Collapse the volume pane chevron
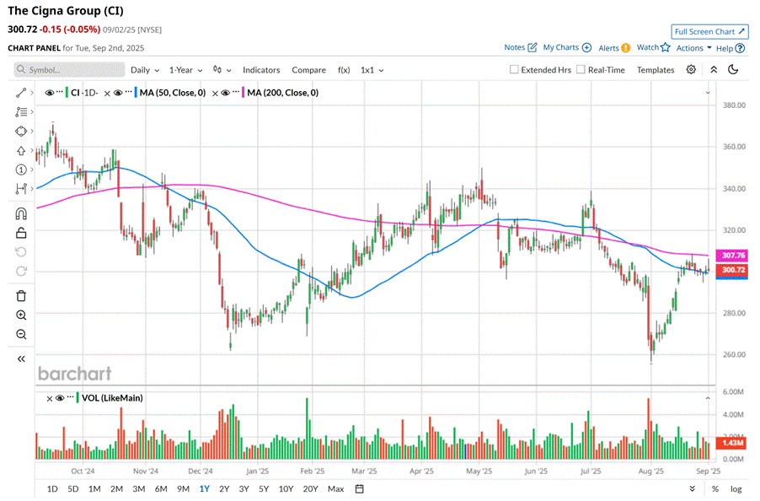The height and width of the screenshot is (501, 760). [x=708, y=398]
